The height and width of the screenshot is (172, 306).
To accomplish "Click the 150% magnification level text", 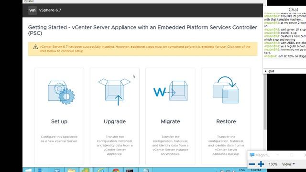I will (273, 164).
